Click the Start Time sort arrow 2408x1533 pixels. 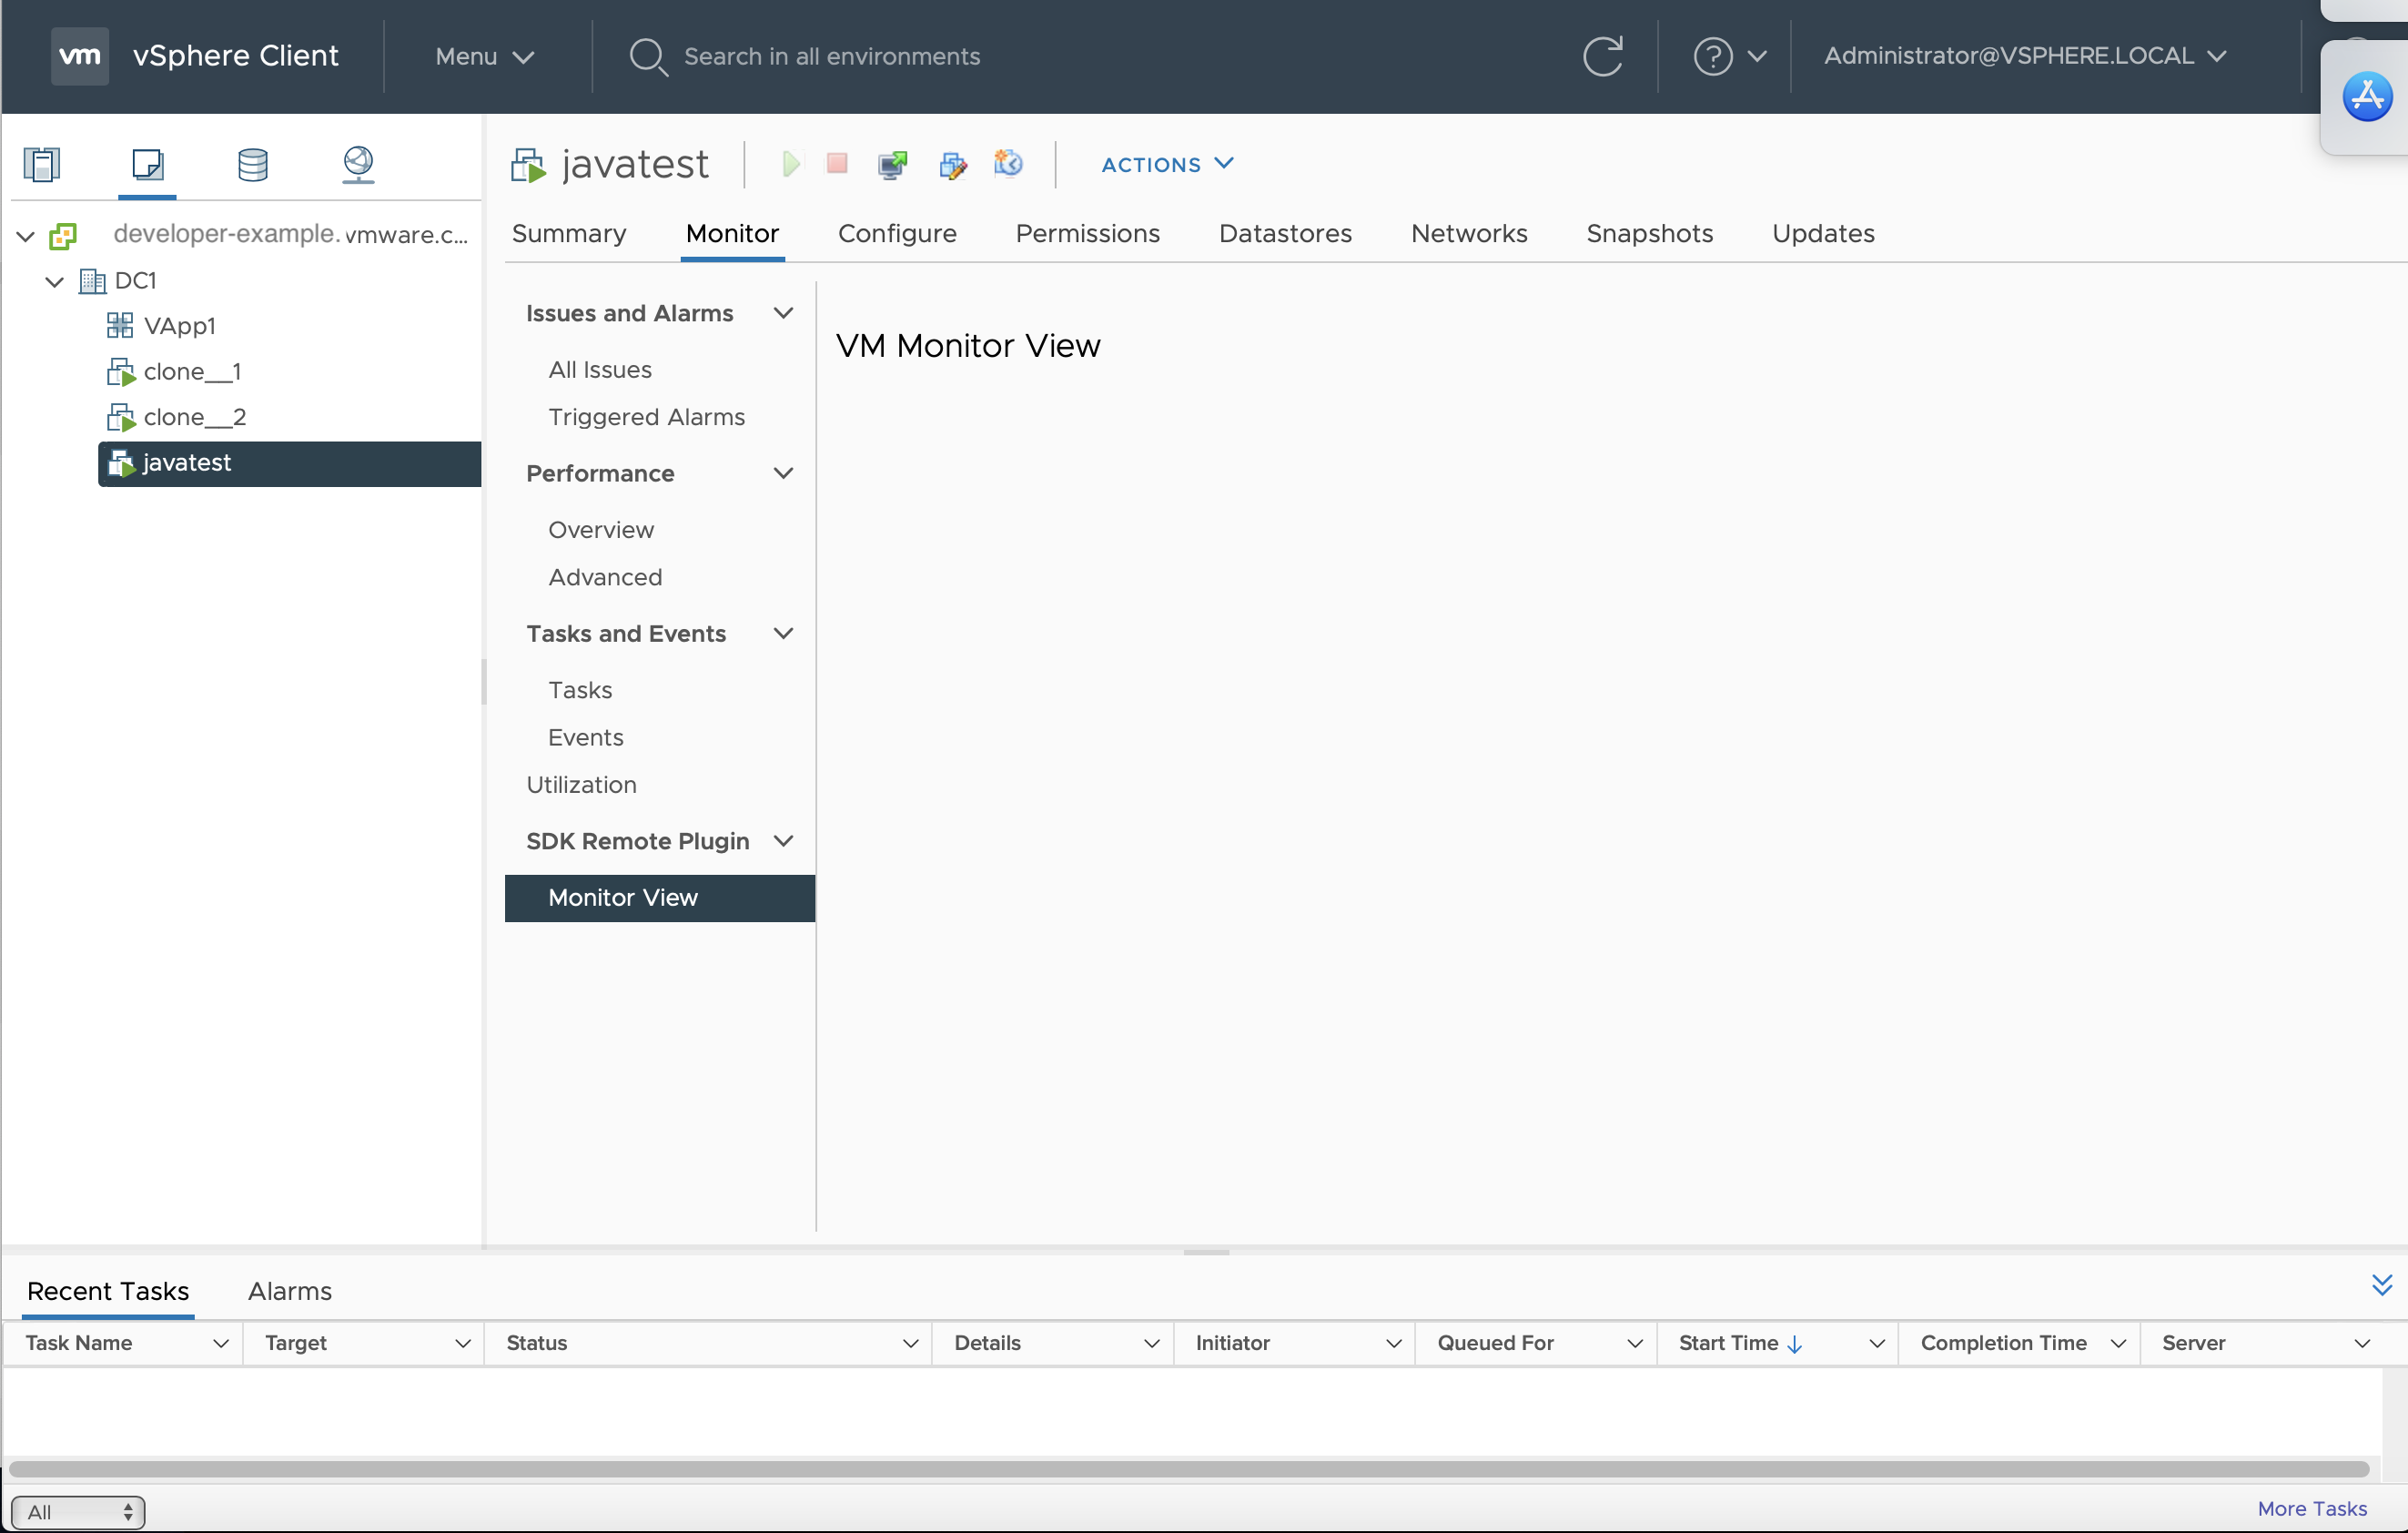pyautogui.click(x=1794, y=1345)
